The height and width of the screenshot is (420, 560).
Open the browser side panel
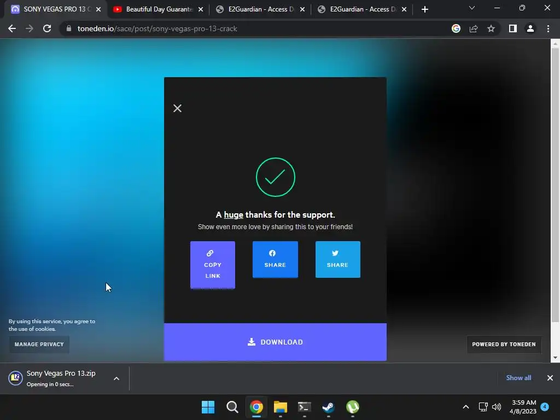(x=513, y=28)
